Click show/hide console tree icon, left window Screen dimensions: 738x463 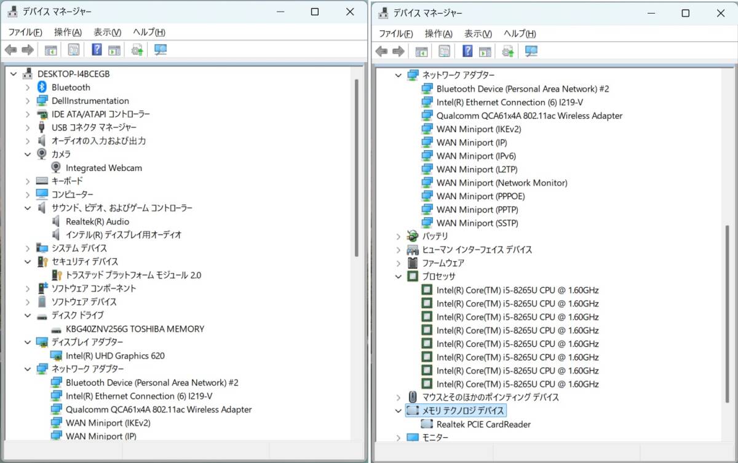click(x=50, y=50)
